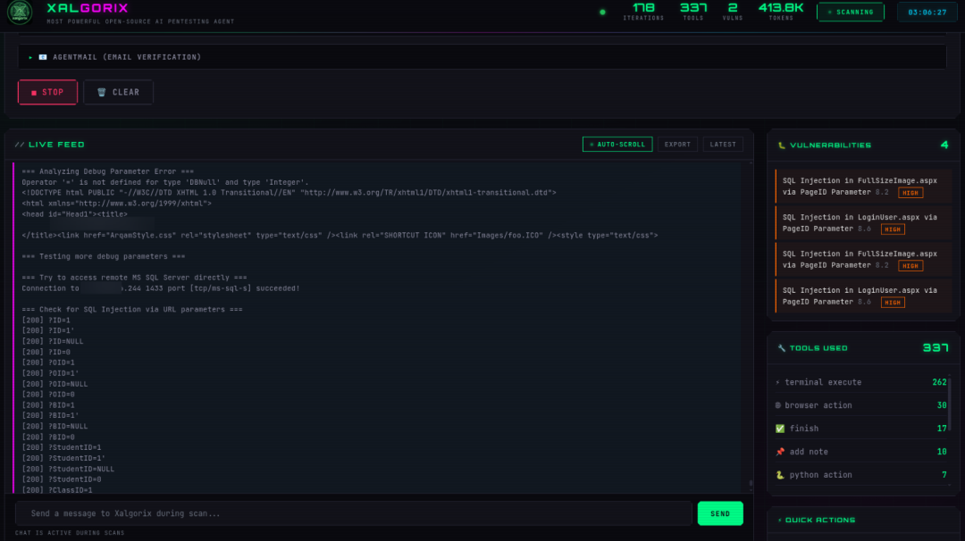
Task: Open first SQL Injection FullSizeImage.aspx entry
Action: [863, 187]
